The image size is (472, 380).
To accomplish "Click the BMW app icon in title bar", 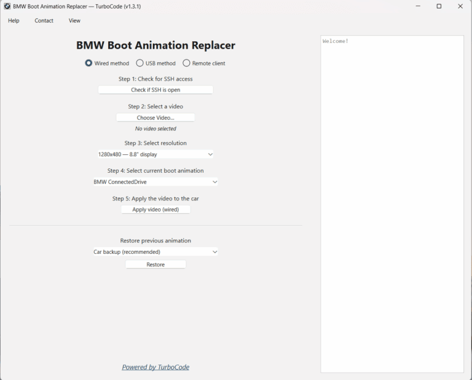I will click(x=7, y=6).
